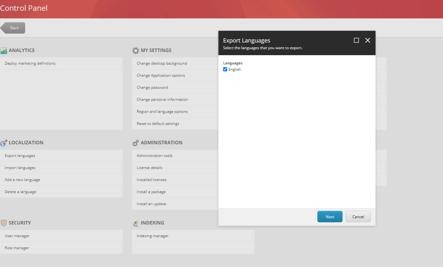Screen dimensions: 443x267
Task: Open the User manager
Action: pyautogui.click(x=16, y=236)
